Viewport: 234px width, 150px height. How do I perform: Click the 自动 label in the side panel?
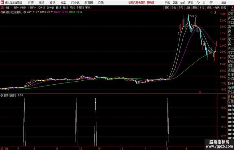[x=231, y=97]
